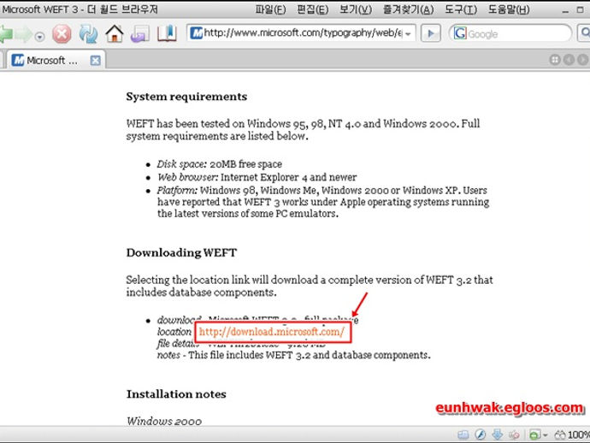The width and height of the screenshot is (590, 443).
Task: Click the green Back arrow button
Action: [5, 34]
